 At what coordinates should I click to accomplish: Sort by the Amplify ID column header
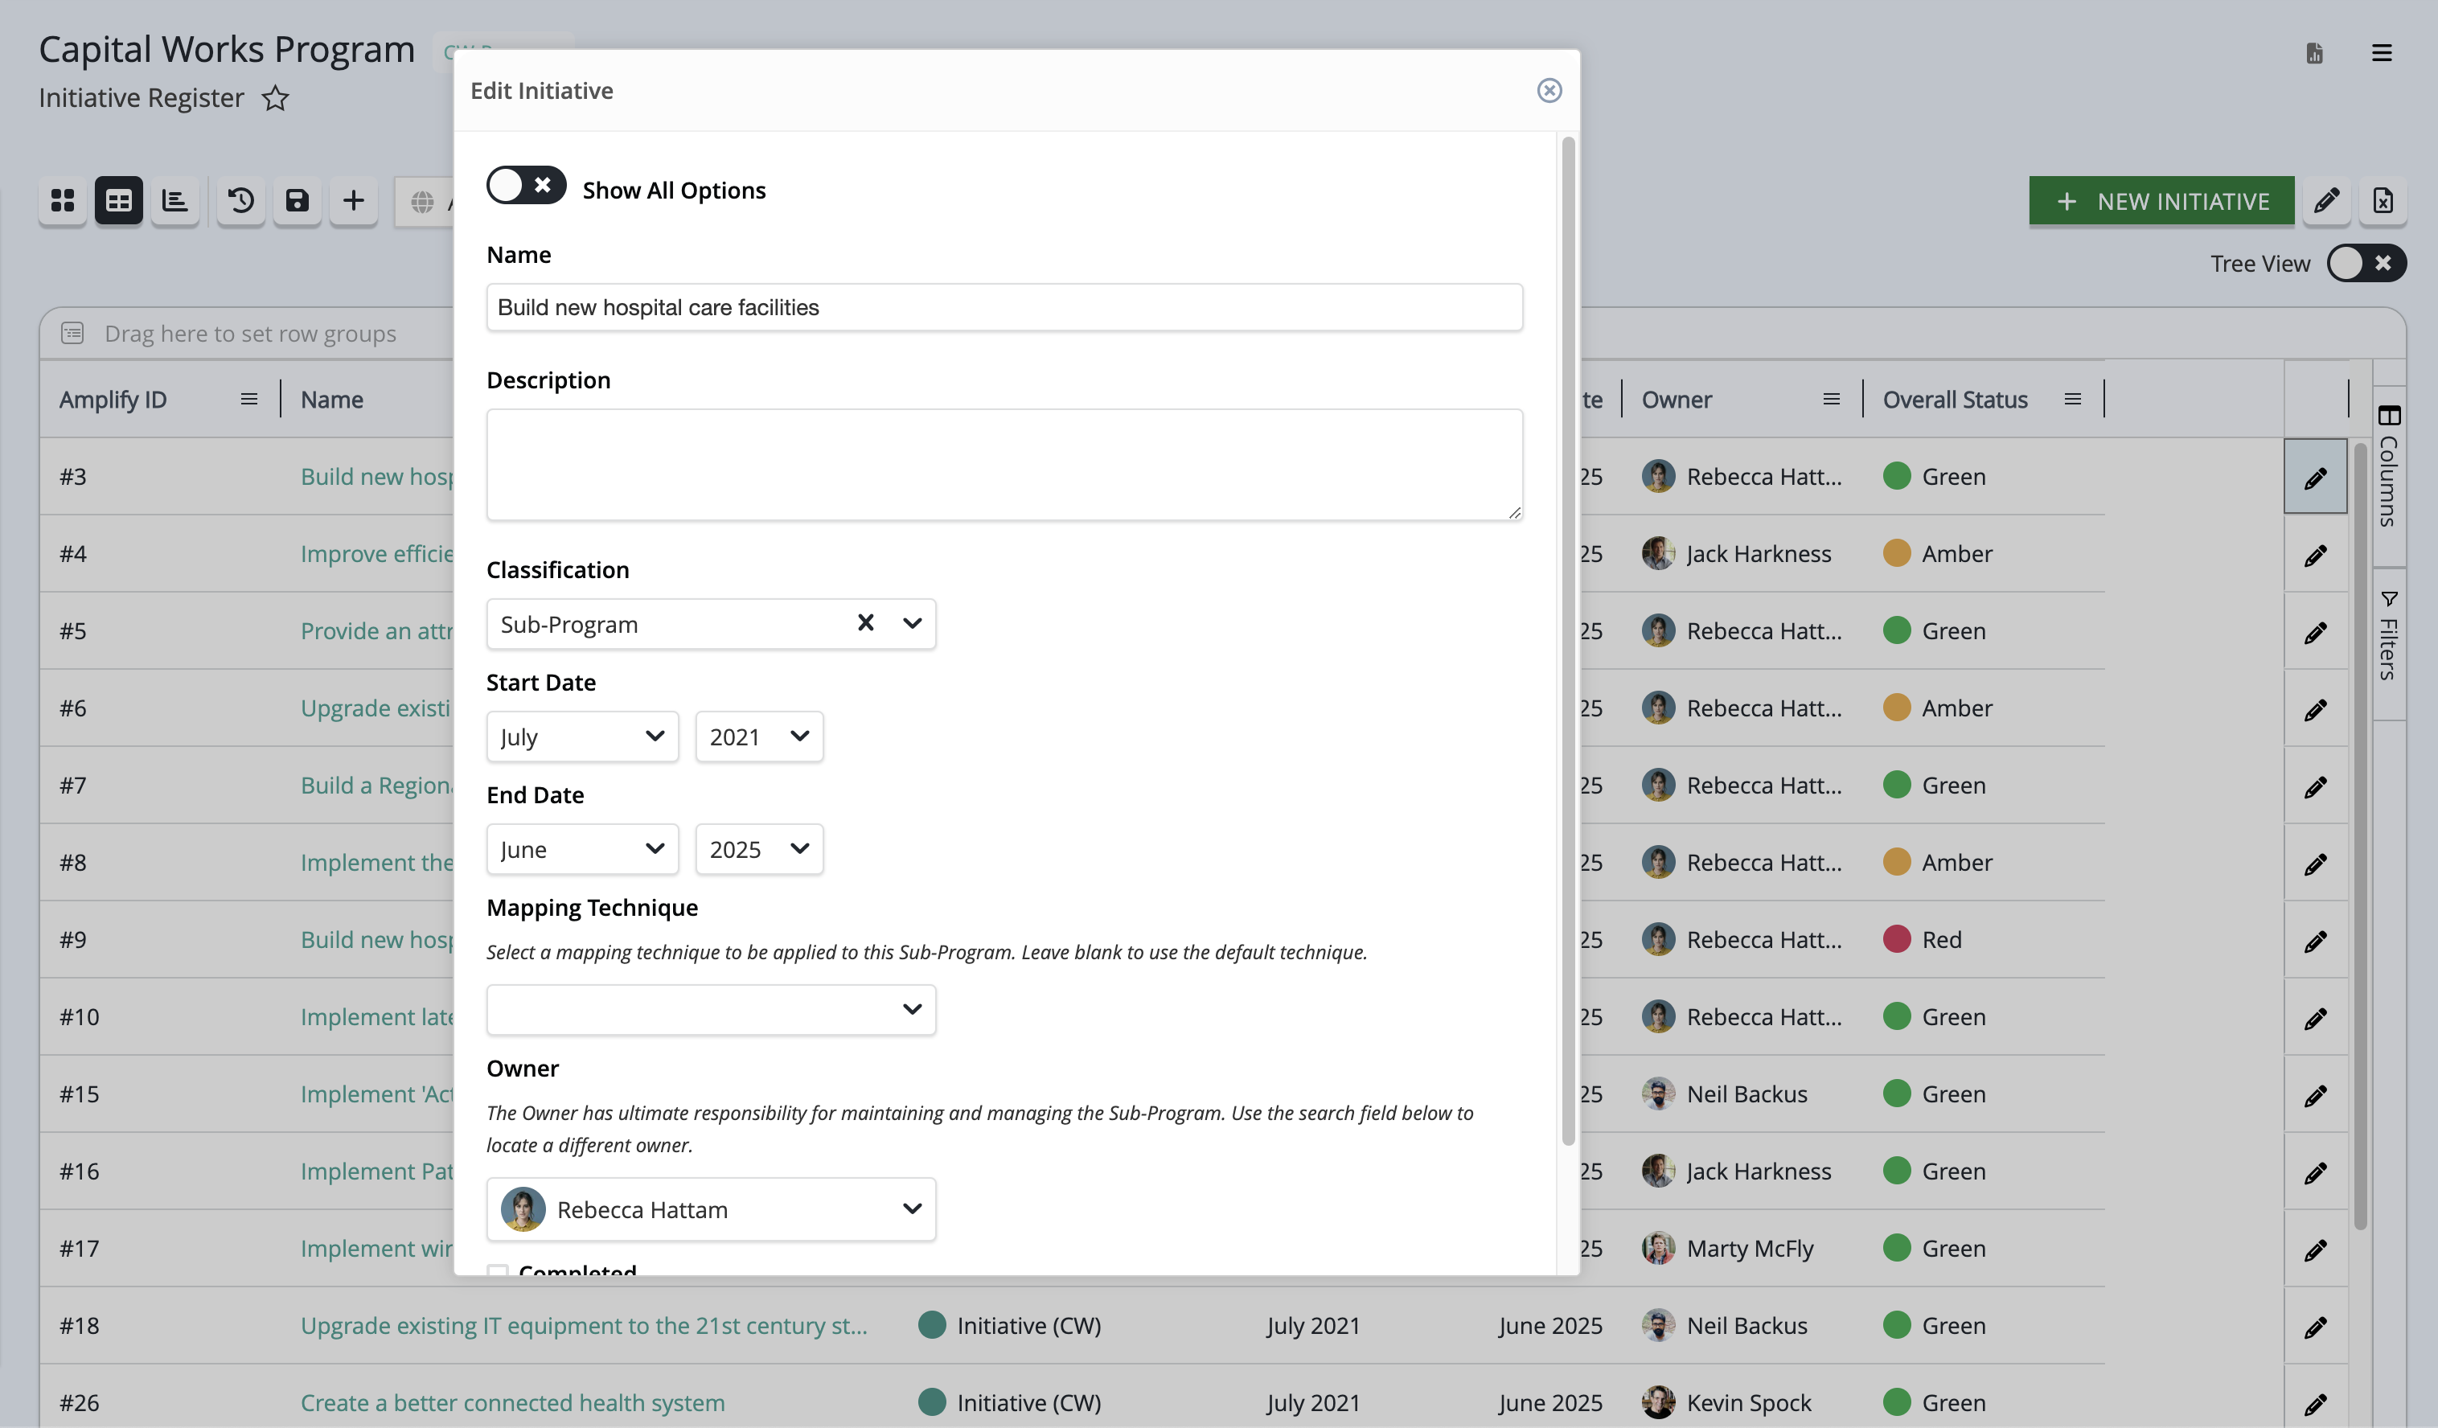[113, 400]
